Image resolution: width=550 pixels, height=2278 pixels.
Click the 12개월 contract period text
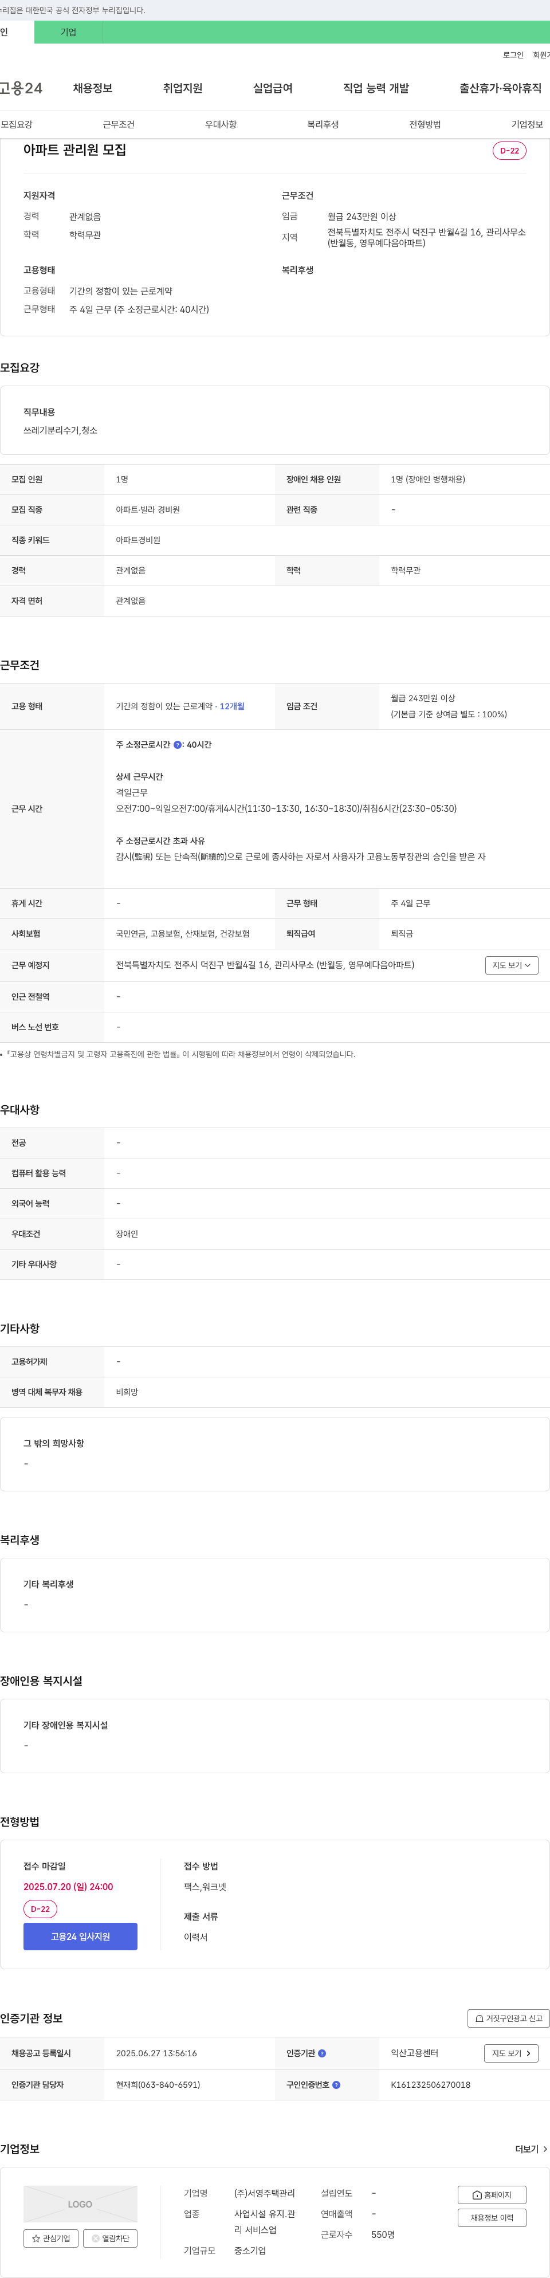pos(231,706)
